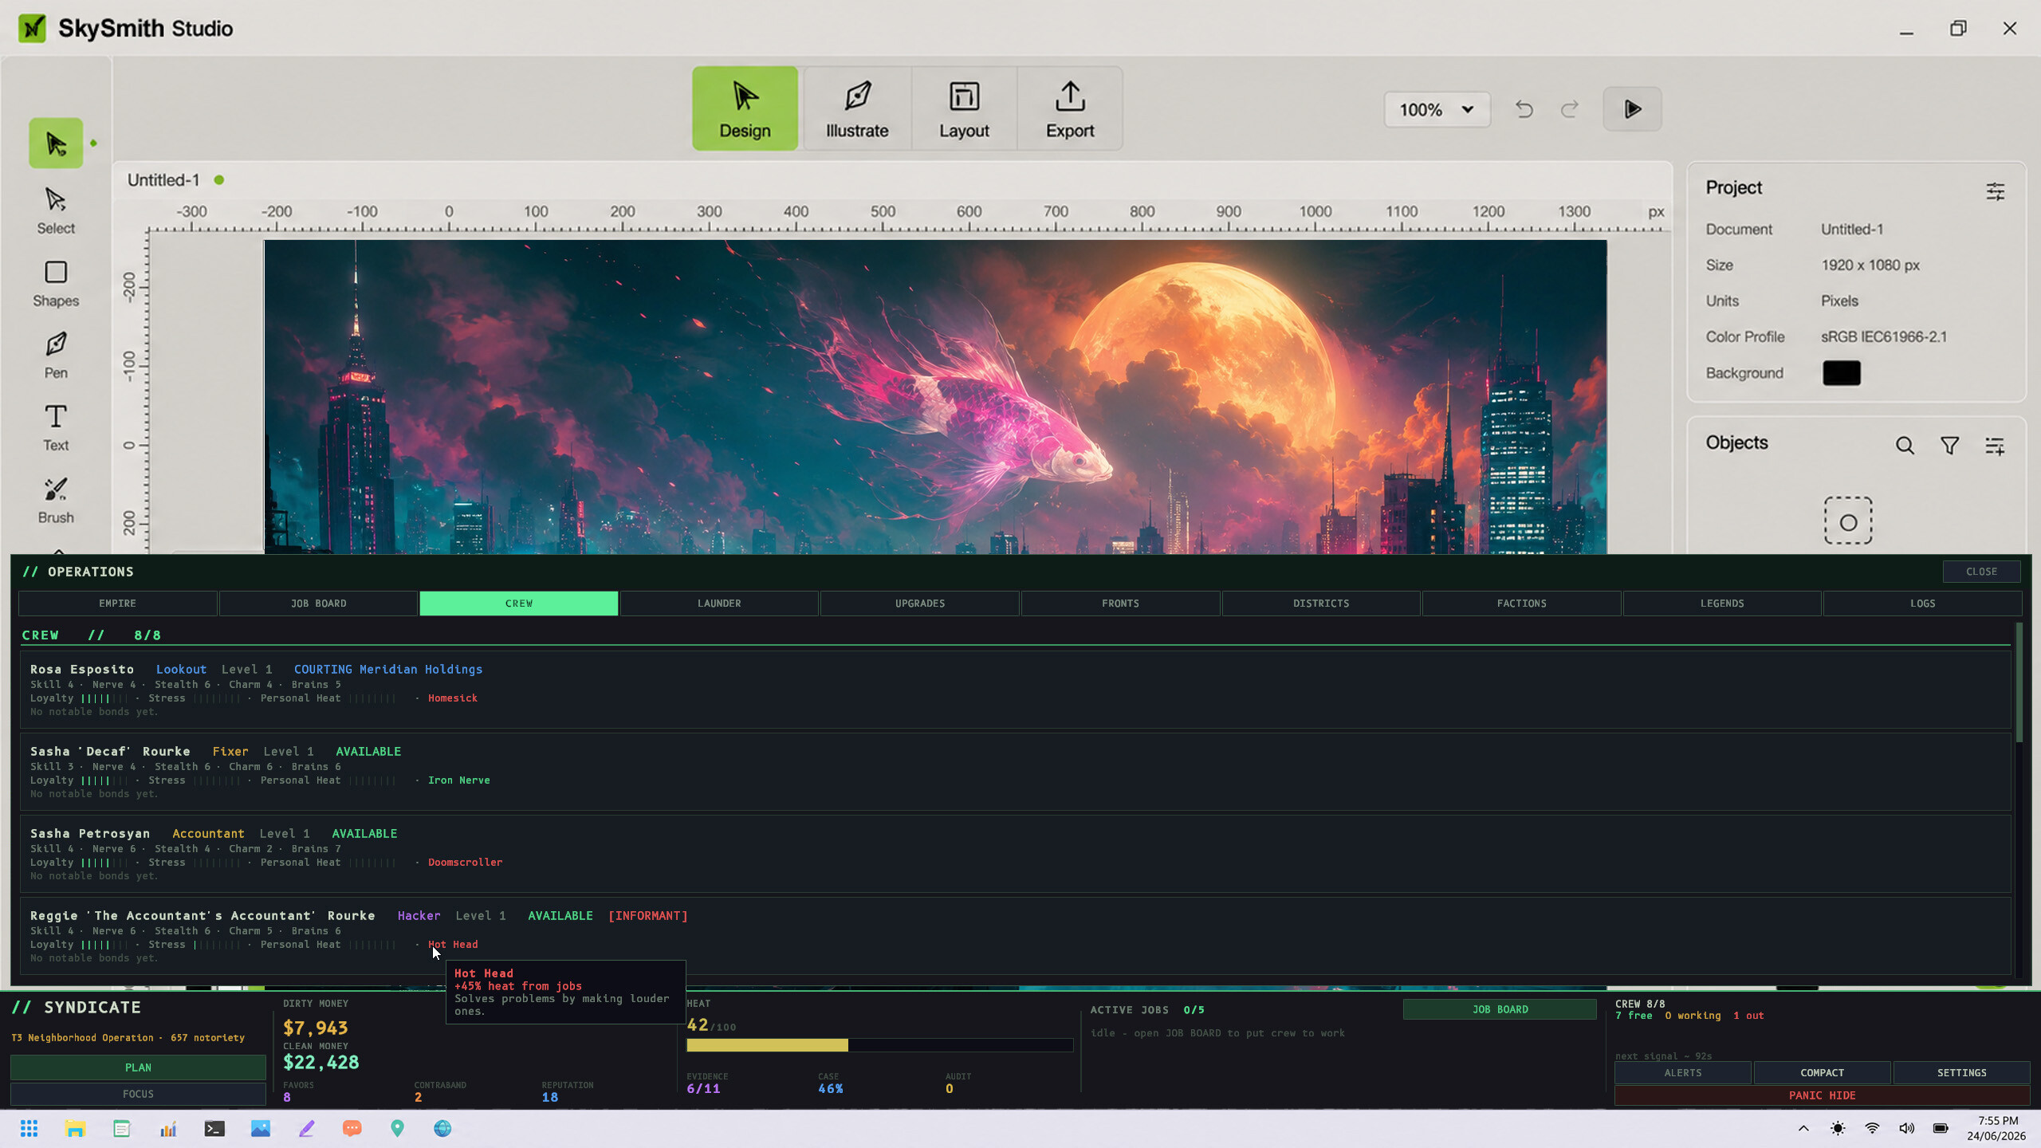Open the FACTIONS tab
The image size is (2041, 1148).
tap(1521, 603)
